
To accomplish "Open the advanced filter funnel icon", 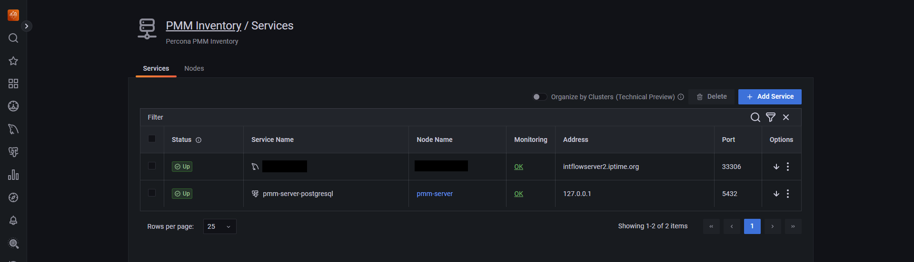I will coord(771,117).
